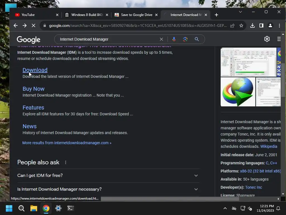The height and width of the screenshot is (215, 286).
Task: Share this page from address bar
Action: coord(232,25)
